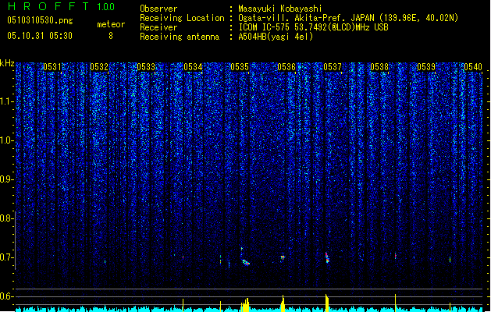Click the Receiving Location field label

click(x=182, y=18)
